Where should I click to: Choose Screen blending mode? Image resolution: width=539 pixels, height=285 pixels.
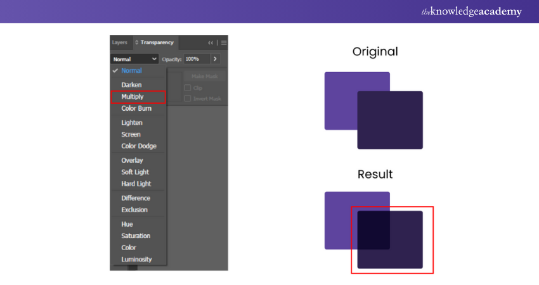pyautogui.click(x=131, y=134)
